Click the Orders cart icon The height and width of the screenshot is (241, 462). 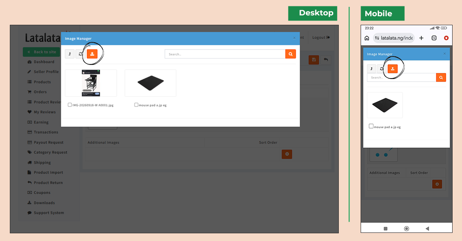point(30,92)
